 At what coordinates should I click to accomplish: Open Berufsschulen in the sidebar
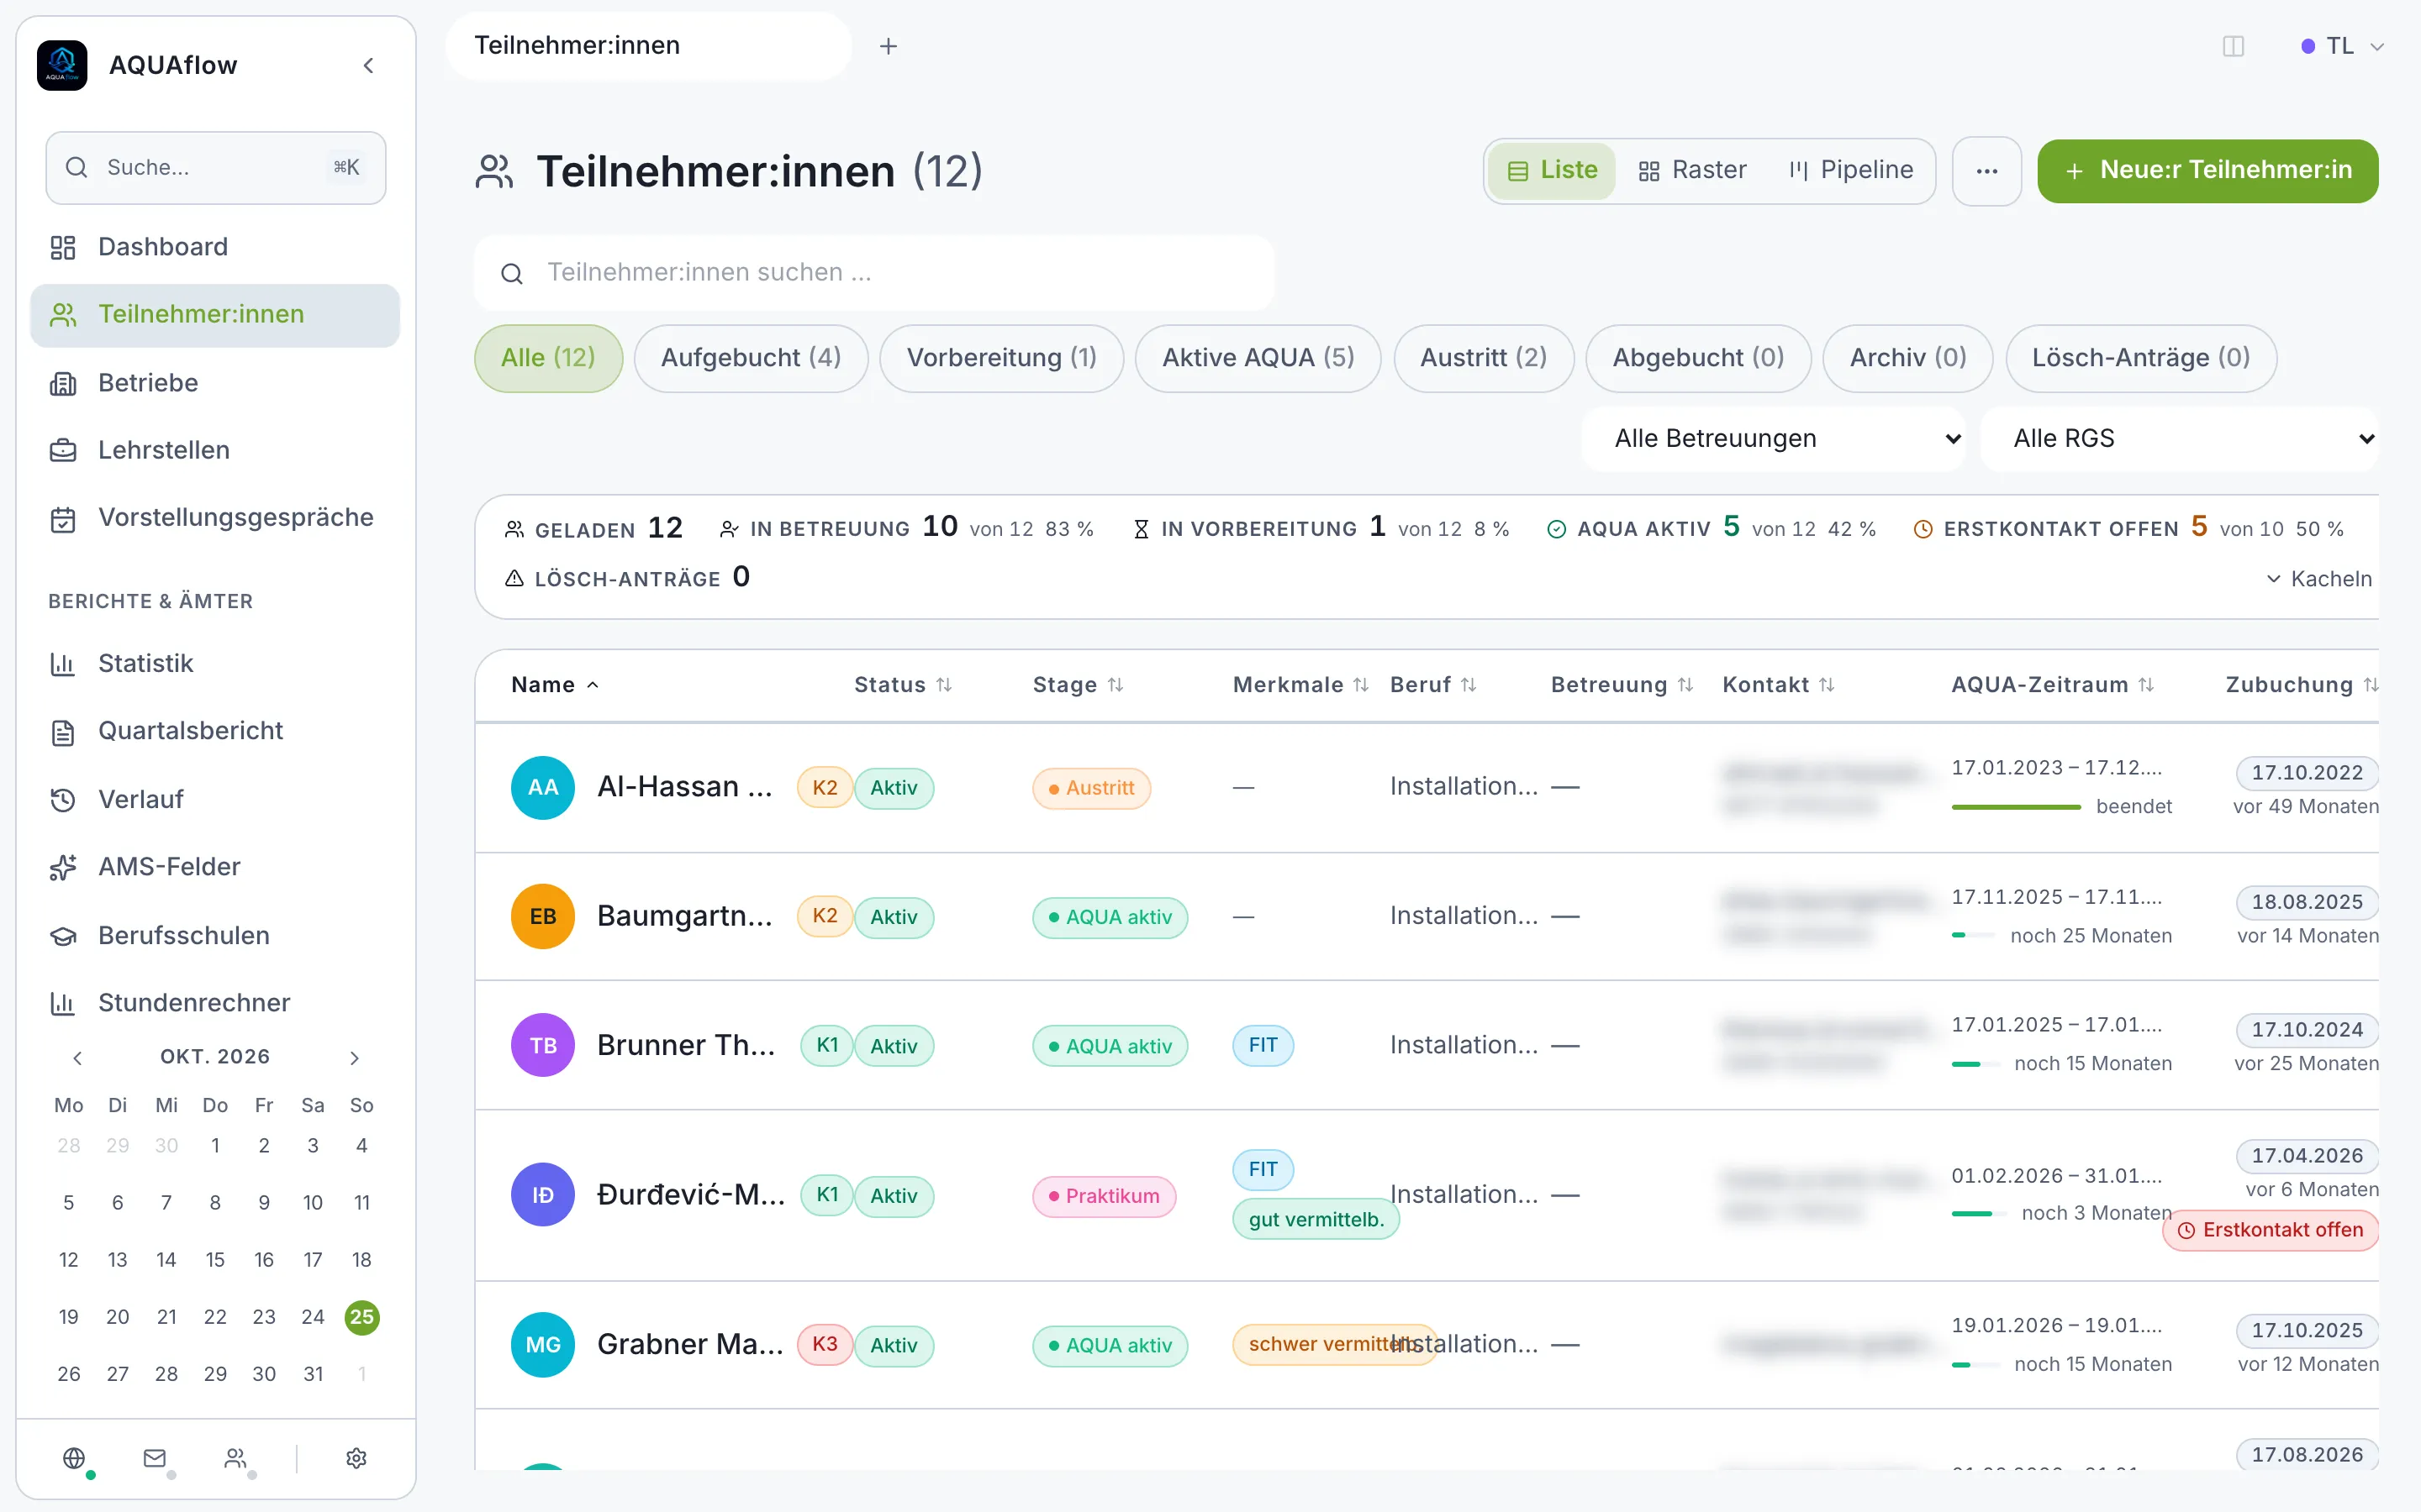tap(215, 935)
